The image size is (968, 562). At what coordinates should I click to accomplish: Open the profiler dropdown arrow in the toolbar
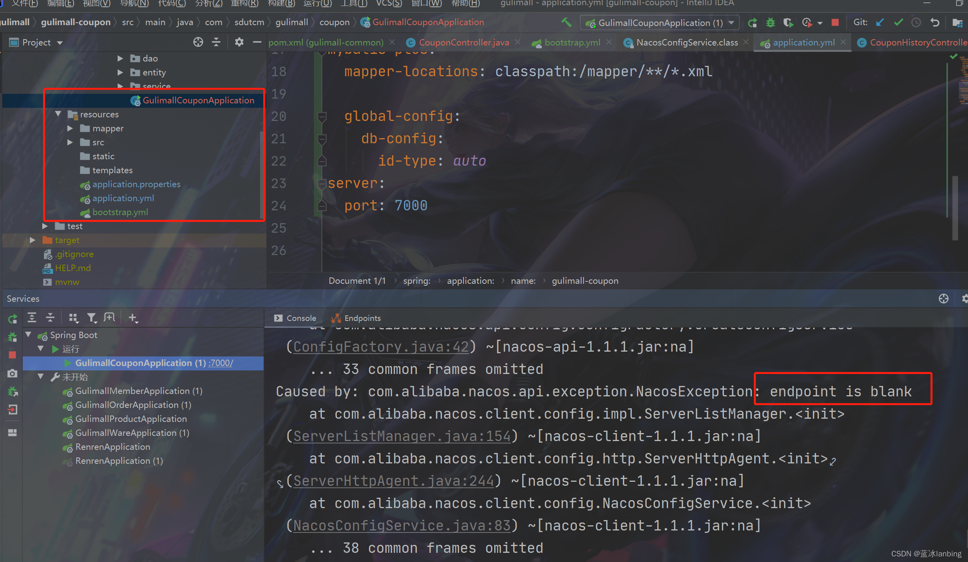(820, 23)
